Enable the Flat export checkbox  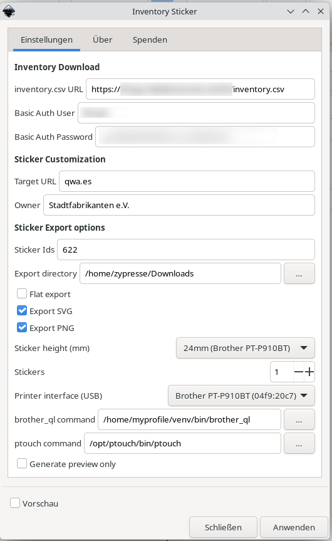[22, 293]
